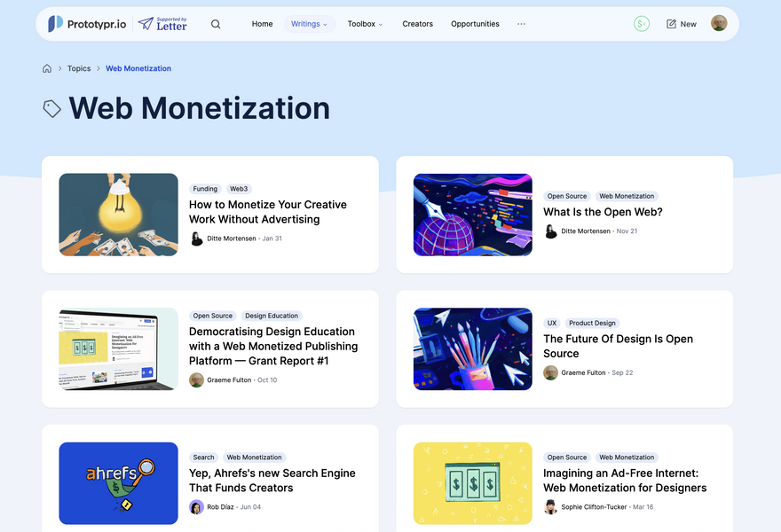
Task: Click the New post button
Action: pyautogui.click(x=682, y=24)
